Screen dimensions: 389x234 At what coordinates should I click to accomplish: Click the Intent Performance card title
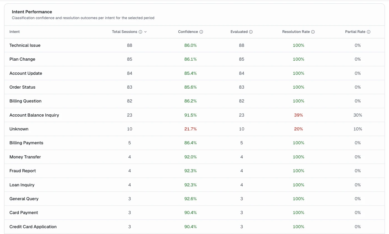click(x=32, y=12)
